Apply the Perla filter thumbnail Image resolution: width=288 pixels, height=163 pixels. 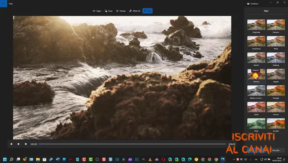[x=276, y=41]
